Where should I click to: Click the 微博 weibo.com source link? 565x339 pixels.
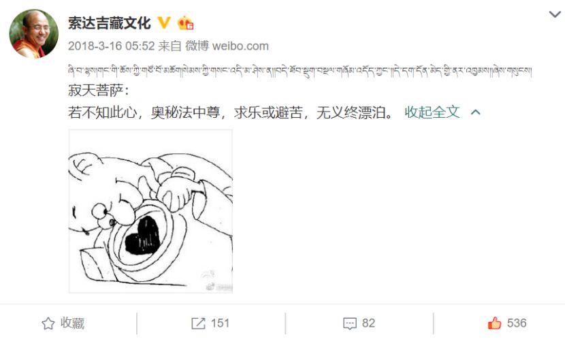pos(227,46)
